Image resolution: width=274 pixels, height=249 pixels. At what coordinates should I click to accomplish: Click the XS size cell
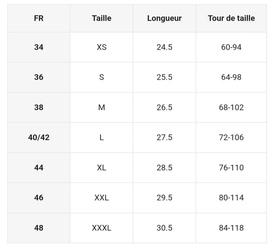(x=101, y=47)
